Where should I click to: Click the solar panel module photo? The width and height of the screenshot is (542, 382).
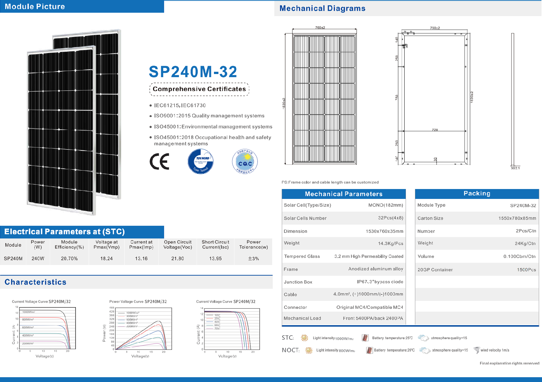coord(74,122)
